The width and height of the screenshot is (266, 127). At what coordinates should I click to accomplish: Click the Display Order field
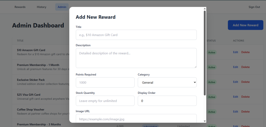tap(167, 101)
